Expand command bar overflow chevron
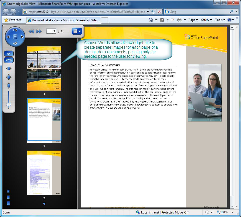The image size is (241, 217). [237, 18]
